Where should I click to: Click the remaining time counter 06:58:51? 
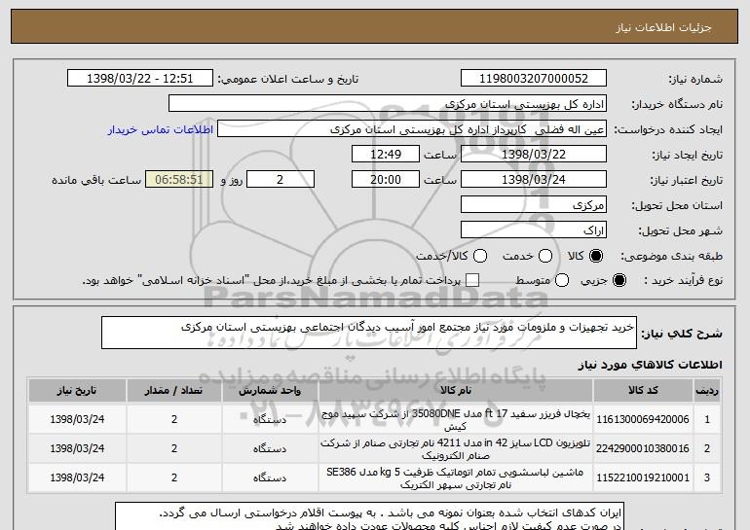tap(179, 180)
